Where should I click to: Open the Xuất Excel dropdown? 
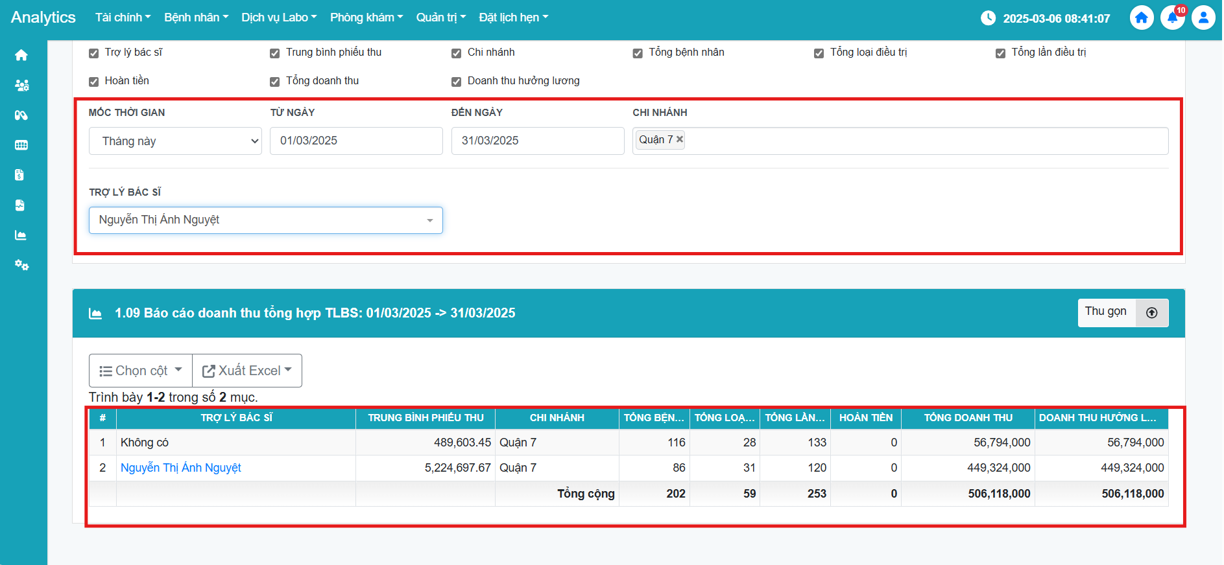pyautogui.click(x=247, y=371)
